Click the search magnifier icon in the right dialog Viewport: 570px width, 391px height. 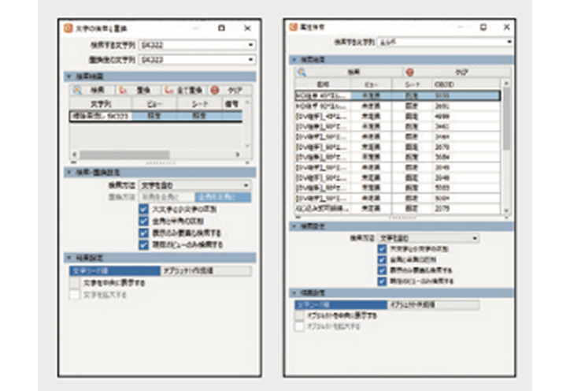click(301, 72)
